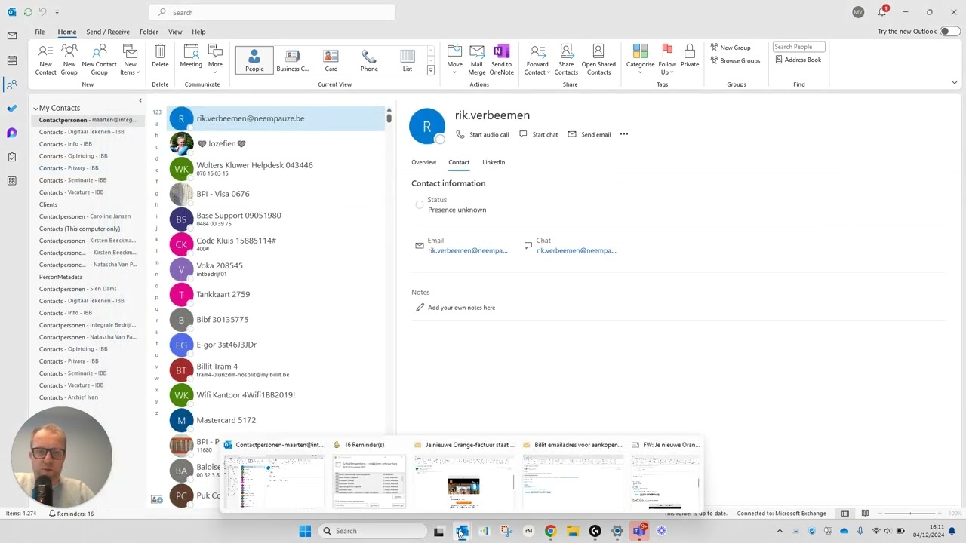Show the Overview tab of the contact
The image size is (966, 543).
point(423,162)
